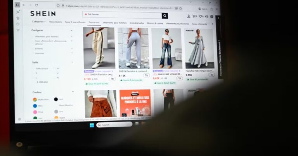
Task: Collapse the Couleur filter section
Action: coord(73,92)
